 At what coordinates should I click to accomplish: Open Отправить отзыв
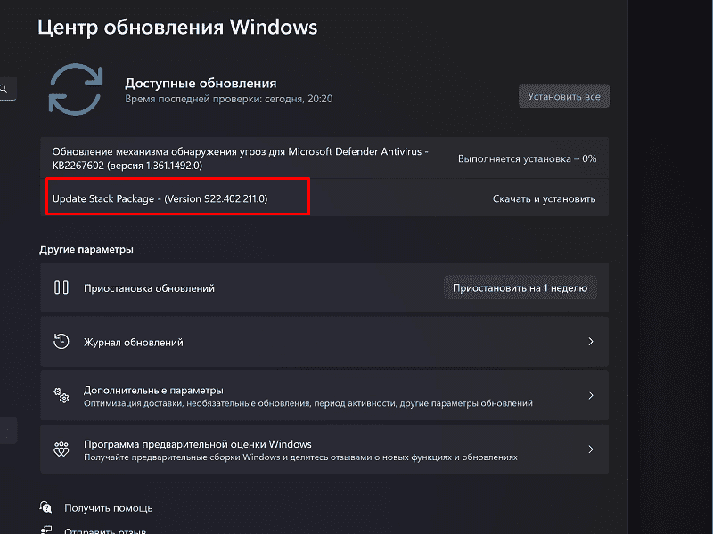point(102,530)
